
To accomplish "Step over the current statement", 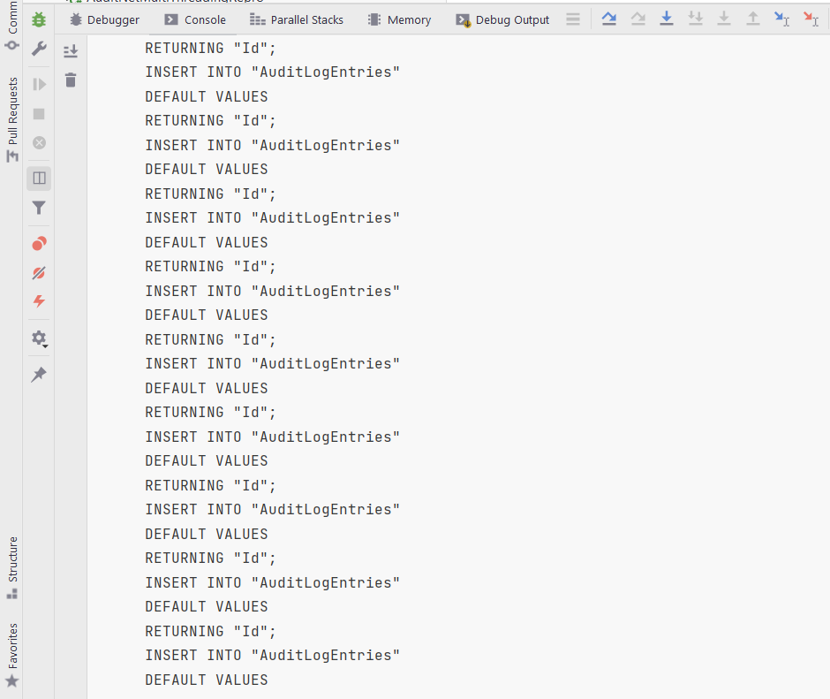I will click(608, 19).
